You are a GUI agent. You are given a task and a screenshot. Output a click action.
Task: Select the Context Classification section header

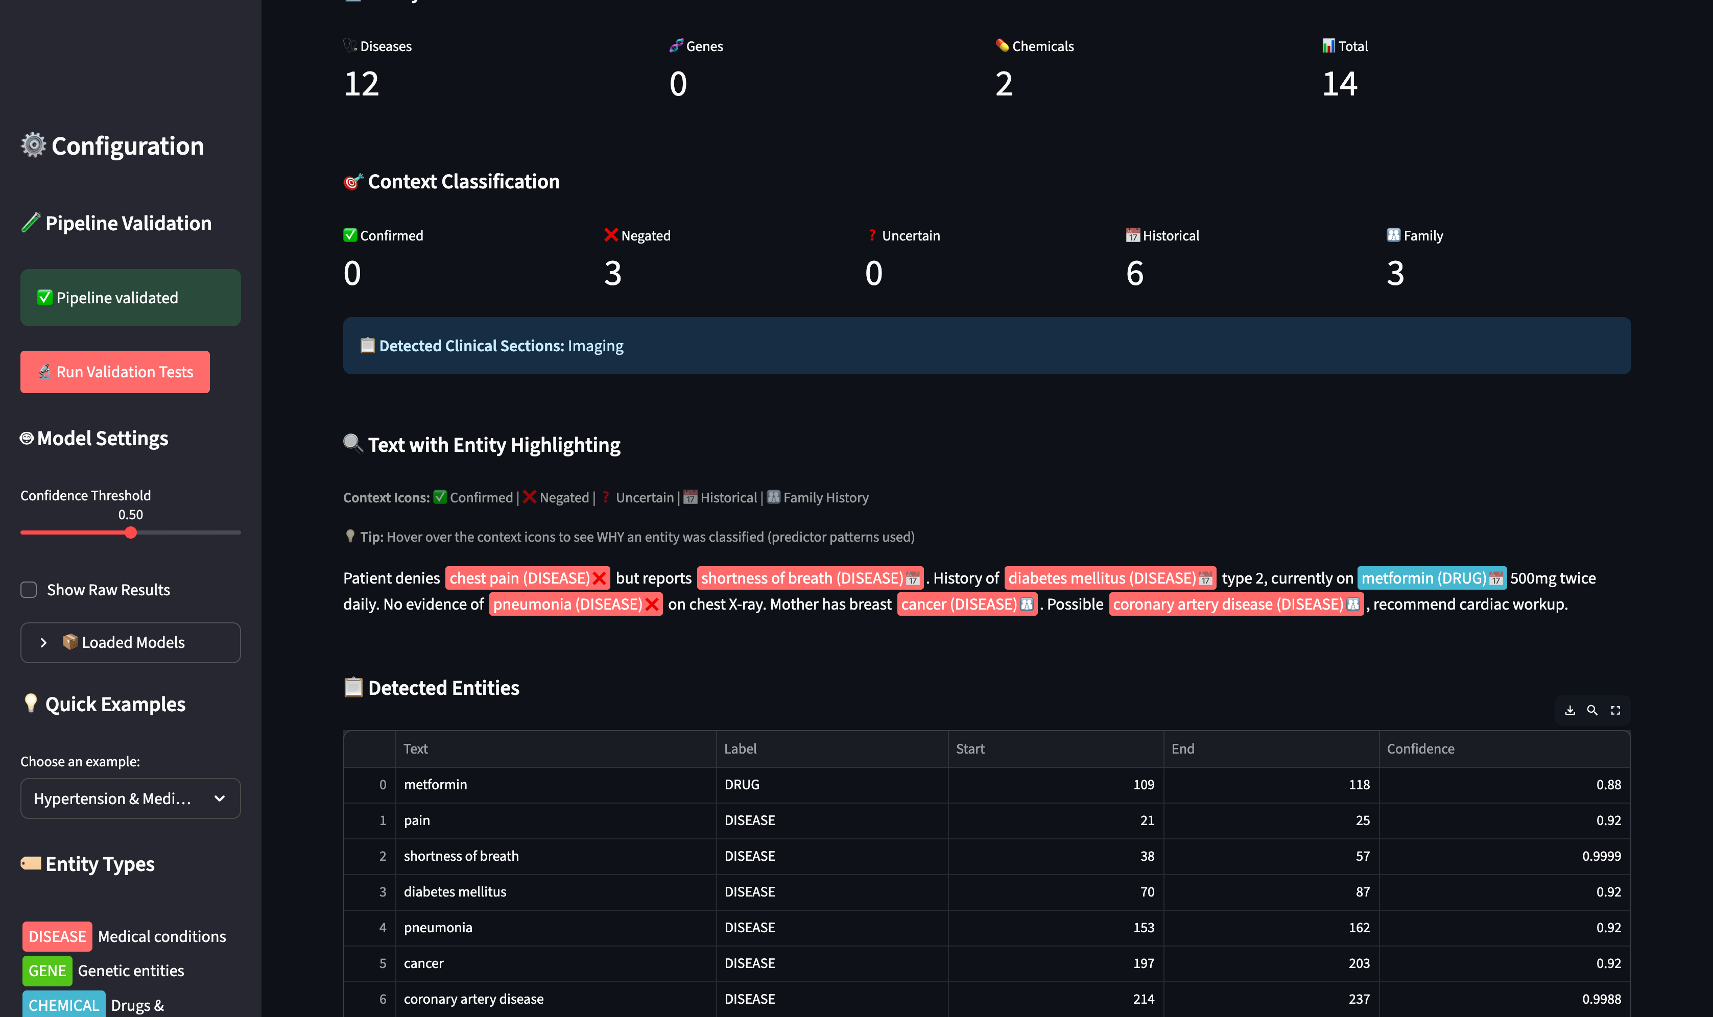click(x=450, y=181)
